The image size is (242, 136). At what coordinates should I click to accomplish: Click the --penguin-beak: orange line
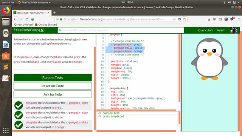(127, 51)
